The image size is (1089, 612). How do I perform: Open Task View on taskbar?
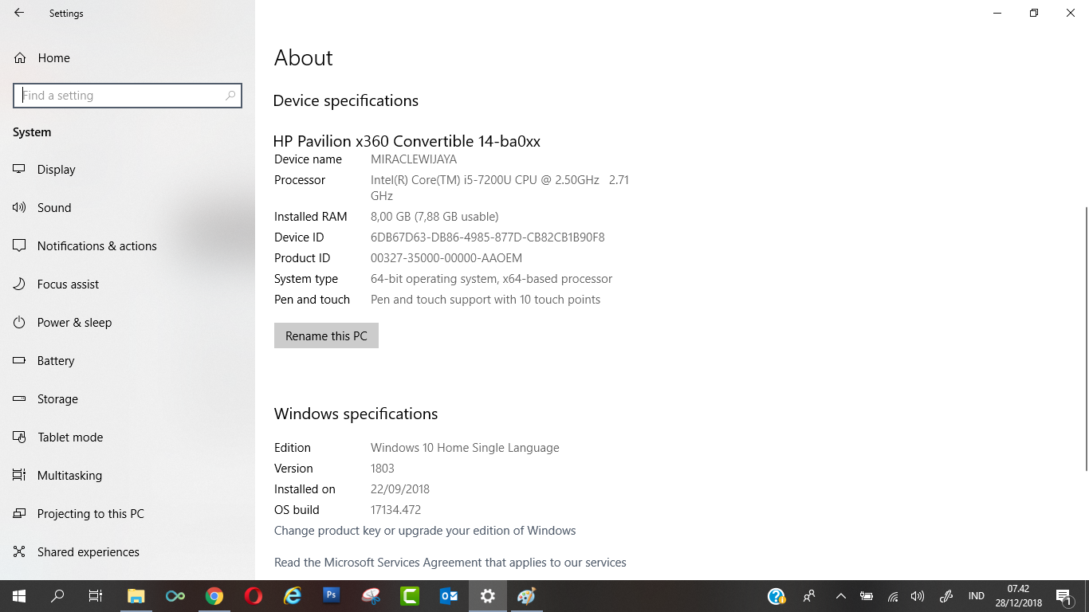(x=96, y=596)
